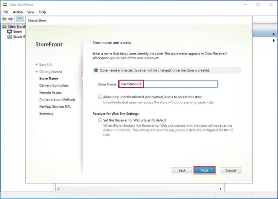
Task: Cancel the Create Store wizard
Action: [231, 170]
